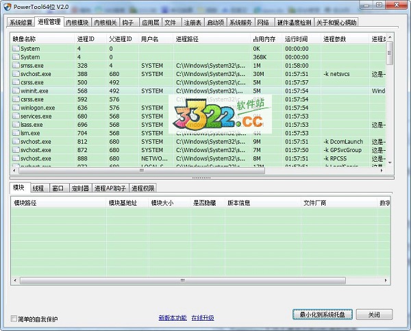Open the 内核模块 tab
The height and width of the screenshot is (331, 411).
click(77, 23)
